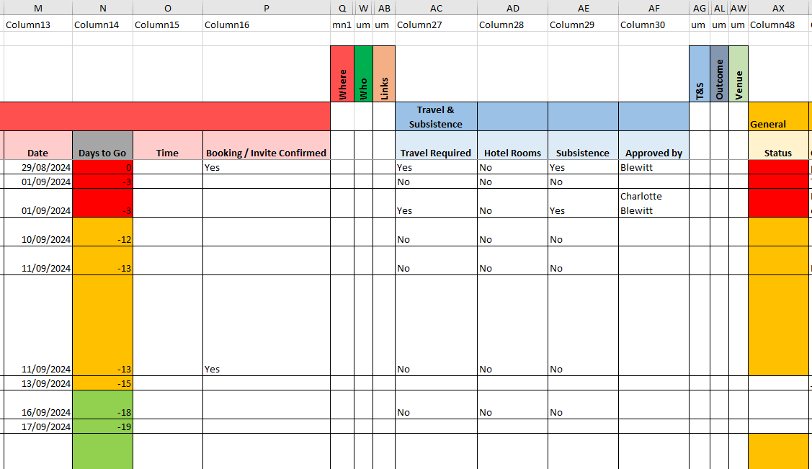Click the General header cell
The image size is (812, 469).
tap(778, 117)
